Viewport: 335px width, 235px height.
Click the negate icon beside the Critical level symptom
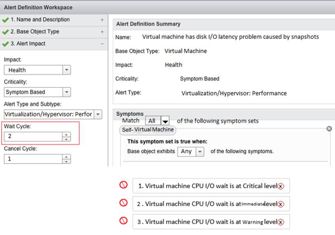pyautogui.click(x=123, y=185)
